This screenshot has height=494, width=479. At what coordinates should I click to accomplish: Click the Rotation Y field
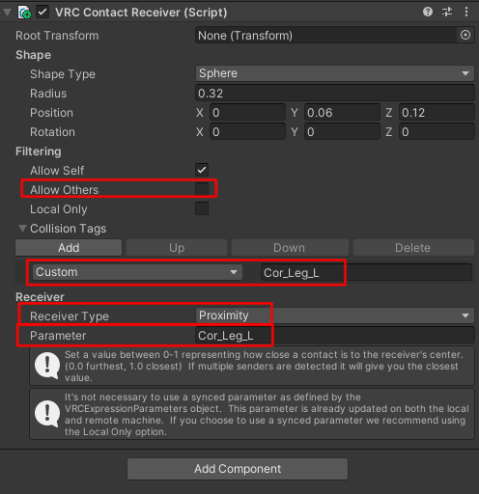[x=342, y=132]
